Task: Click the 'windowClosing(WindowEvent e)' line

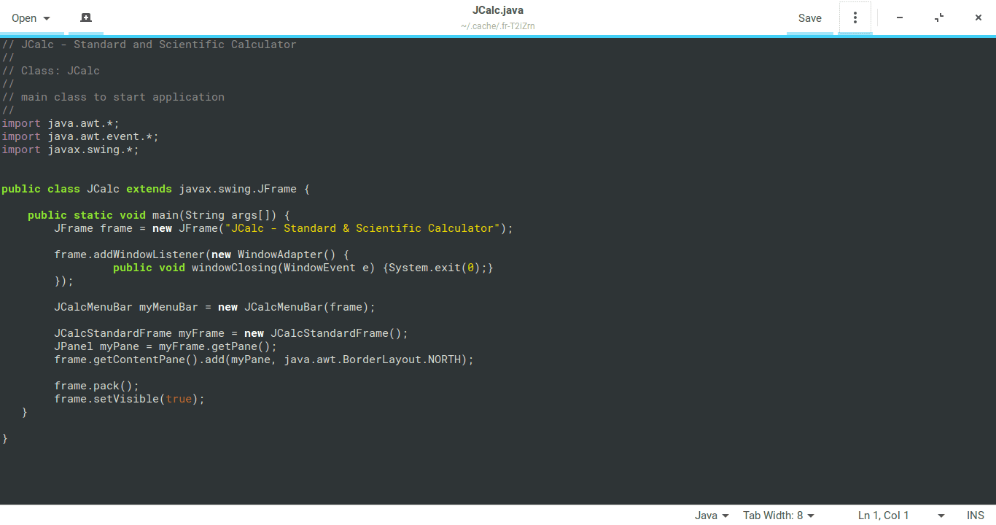Action: (303, 268)
